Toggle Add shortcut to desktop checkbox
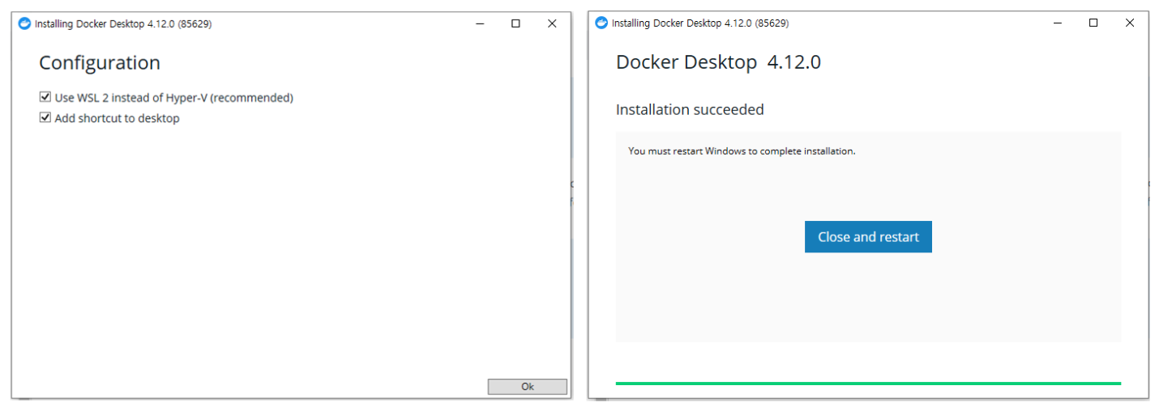The width and height of the screenshot is (1155, 407). (45, 118)
